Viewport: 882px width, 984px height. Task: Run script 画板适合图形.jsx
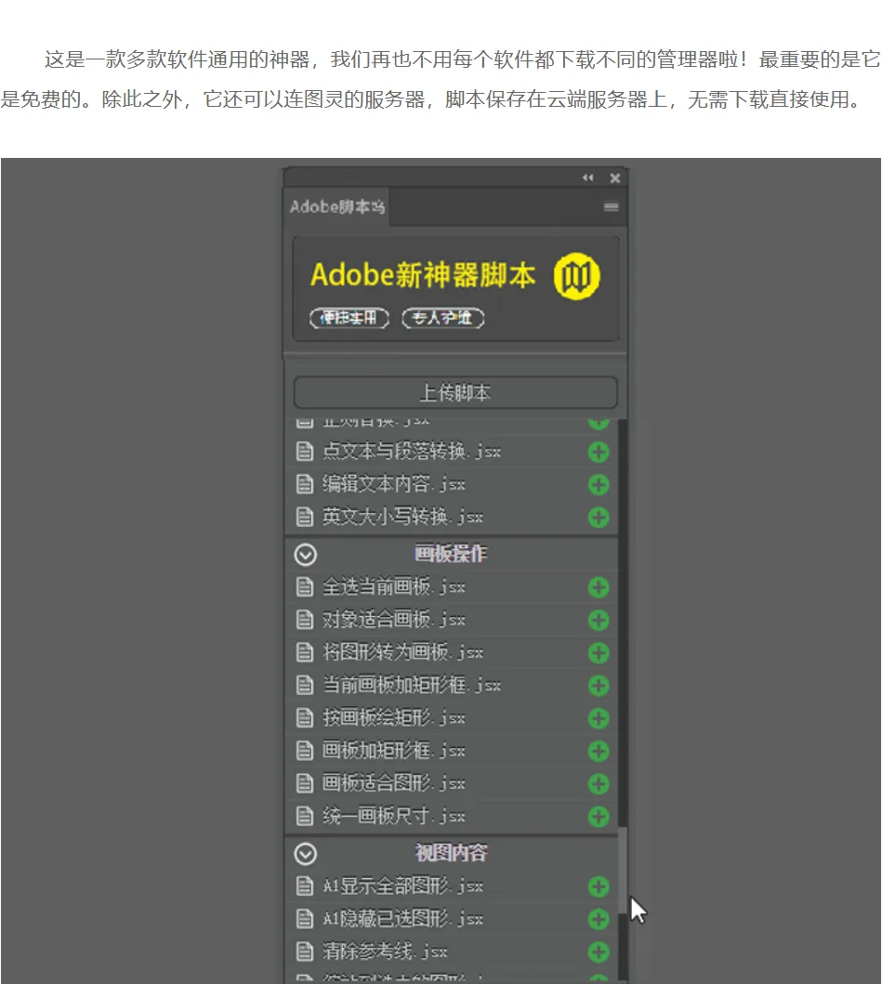point(394,782)
